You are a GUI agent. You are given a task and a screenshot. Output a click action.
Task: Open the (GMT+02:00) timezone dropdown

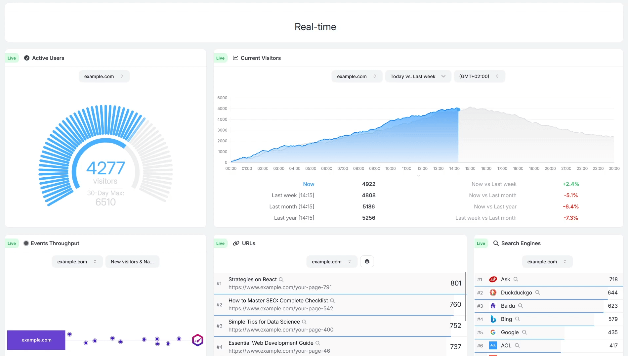pyautogui.click(x=479, y=76)
